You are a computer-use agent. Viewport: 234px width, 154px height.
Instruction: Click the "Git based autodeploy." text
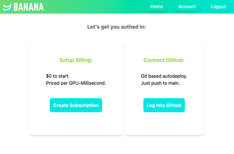[164, 76]
